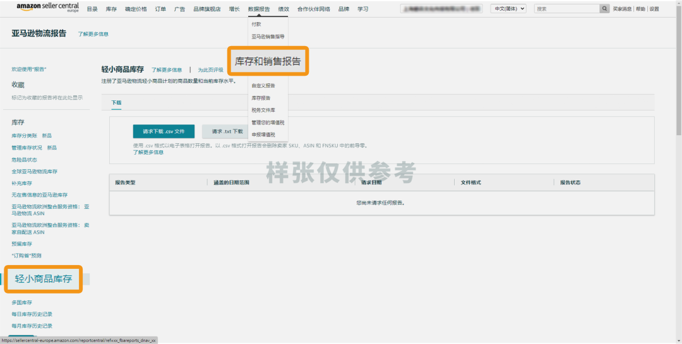
Task: Open 预留库存 in the sidebar
Action: 21,244
